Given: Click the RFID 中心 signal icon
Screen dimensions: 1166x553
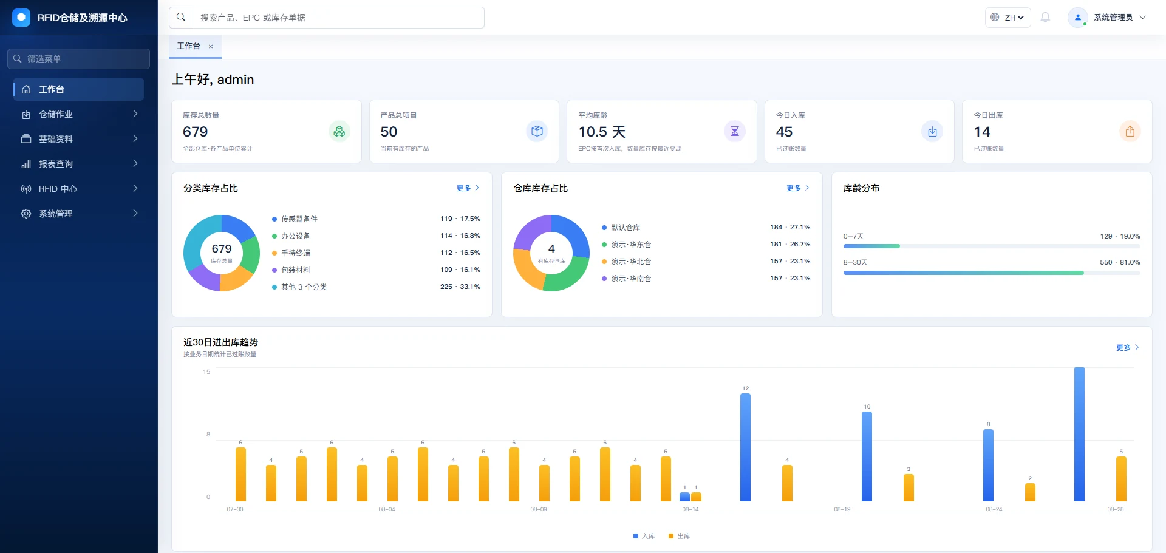Looking at the screenshot, I should pyautogui.click(x=26, y=189).
